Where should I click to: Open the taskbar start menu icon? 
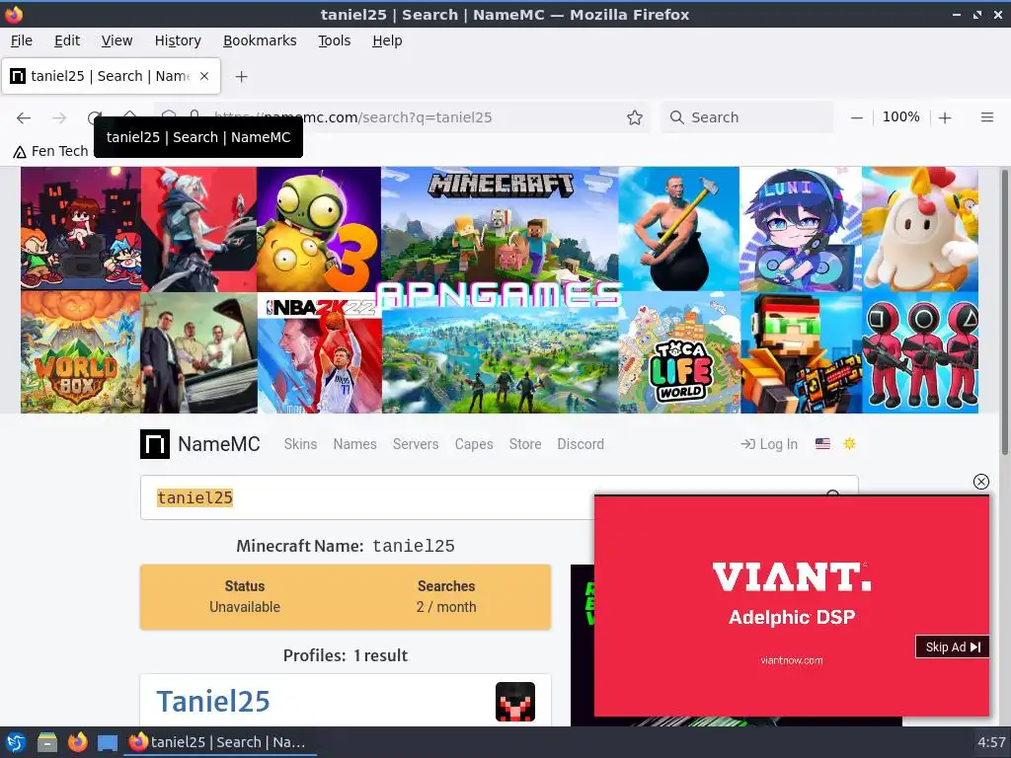(16, 742)
